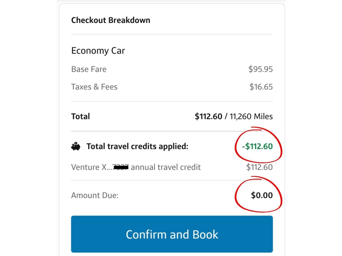Click the piggy bank travel credits icon

pos(76,147)
